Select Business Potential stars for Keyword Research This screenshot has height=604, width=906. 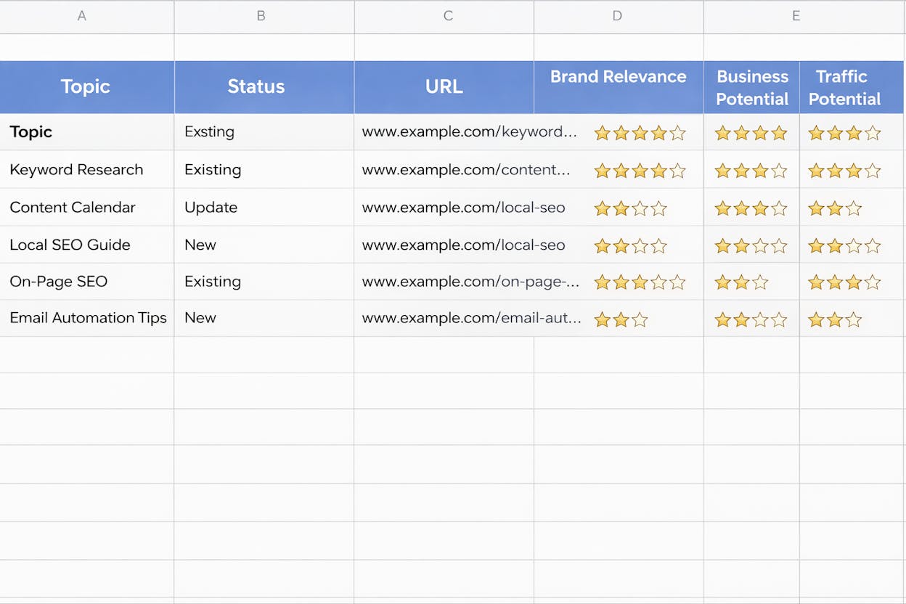click(751, 171)
